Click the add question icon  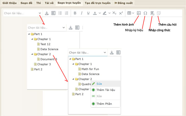point(159,13)
